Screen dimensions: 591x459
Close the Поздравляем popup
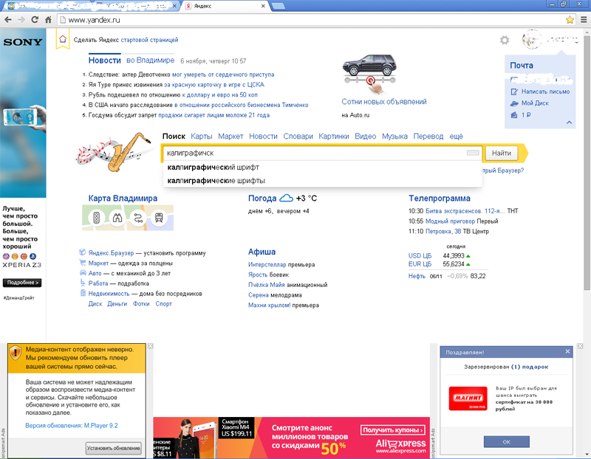point(567,351)
